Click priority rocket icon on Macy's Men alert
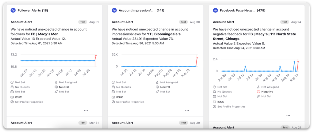 [x=56, y=92]
